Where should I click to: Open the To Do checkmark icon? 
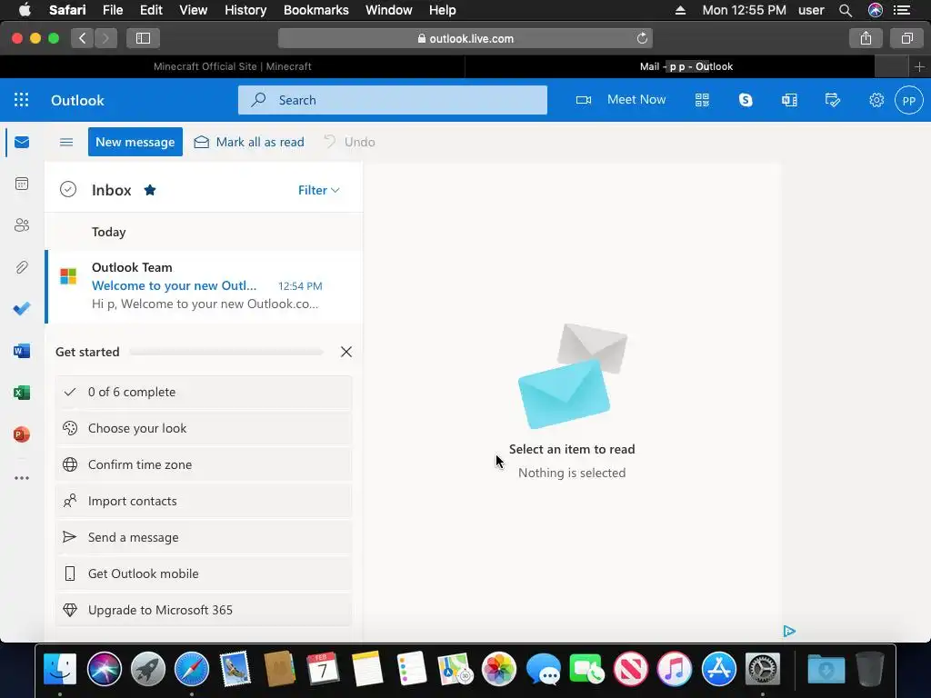click(22, 309)
